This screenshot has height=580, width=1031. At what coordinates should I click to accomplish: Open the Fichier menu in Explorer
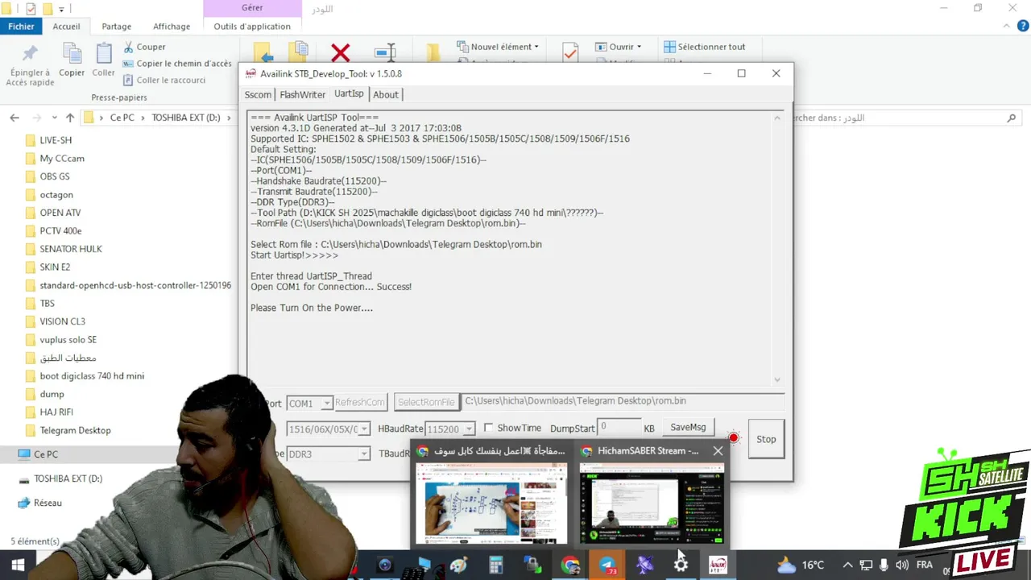(21, 26)
